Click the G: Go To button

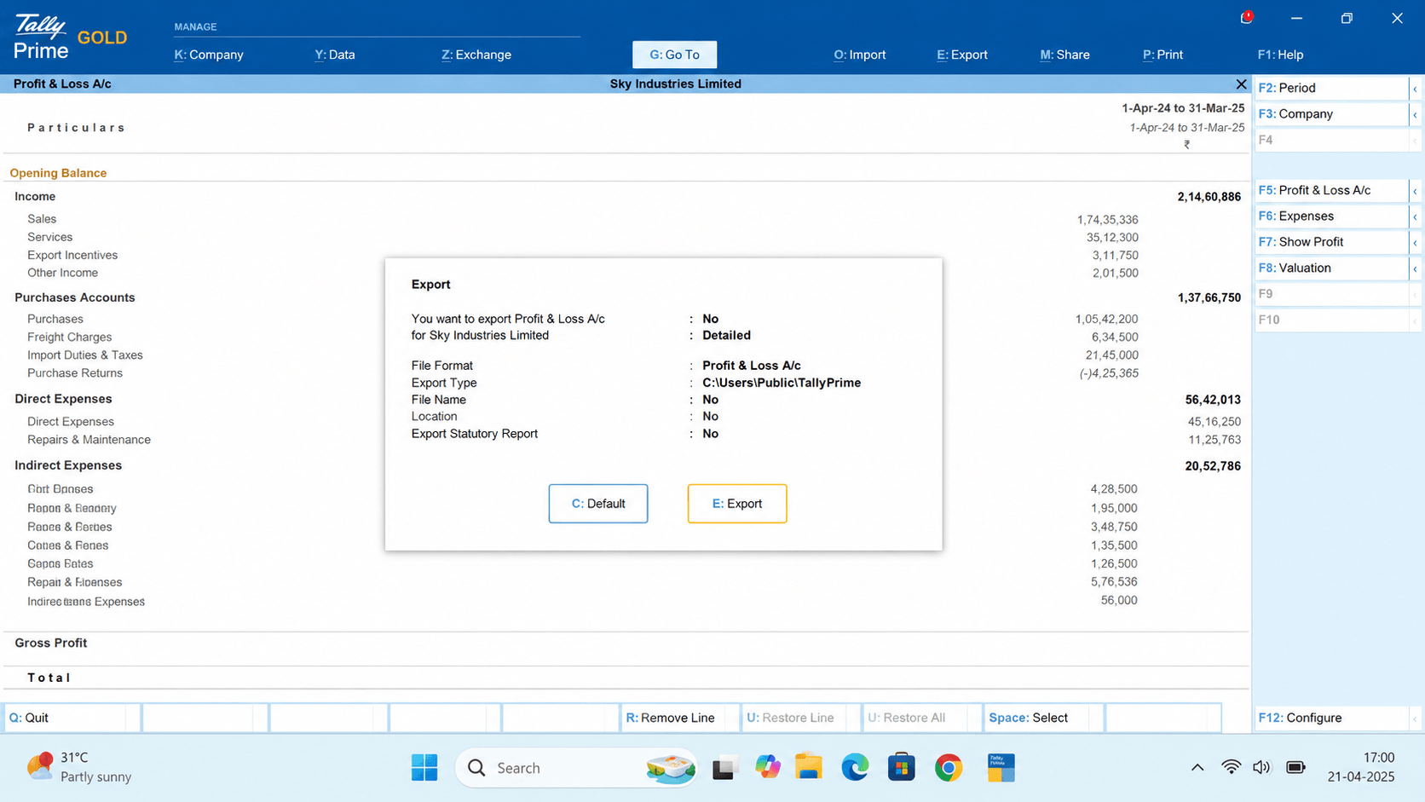coord(674,55)
